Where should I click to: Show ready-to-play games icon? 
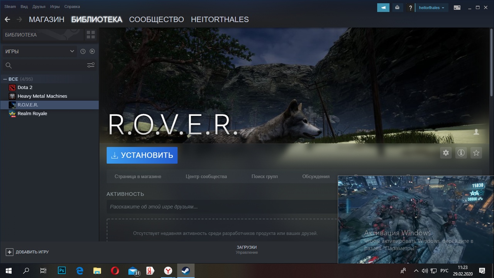pyautogui.click(x=92, y=51)
